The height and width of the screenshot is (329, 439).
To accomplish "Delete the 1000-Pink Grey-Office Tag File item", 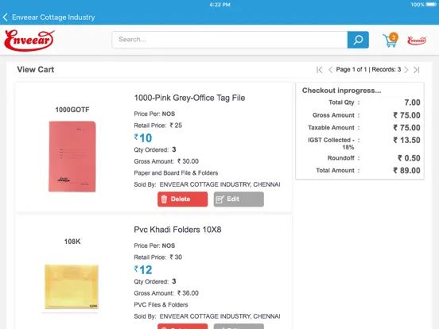I will 183,199.
